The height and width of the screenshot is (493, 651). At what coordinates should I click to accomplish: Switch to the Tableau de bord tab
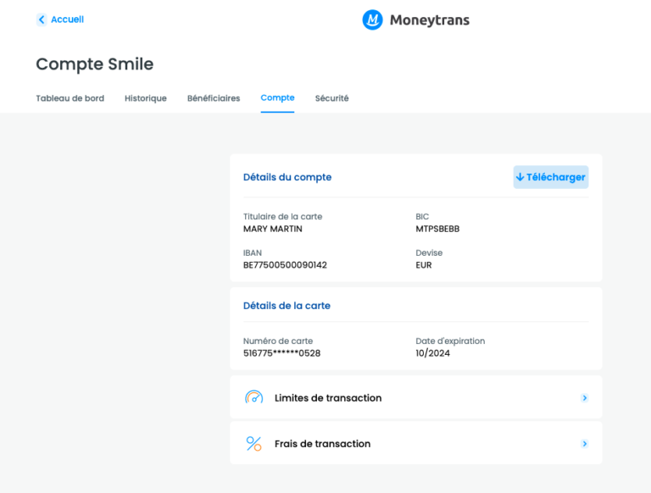[70, 98]
